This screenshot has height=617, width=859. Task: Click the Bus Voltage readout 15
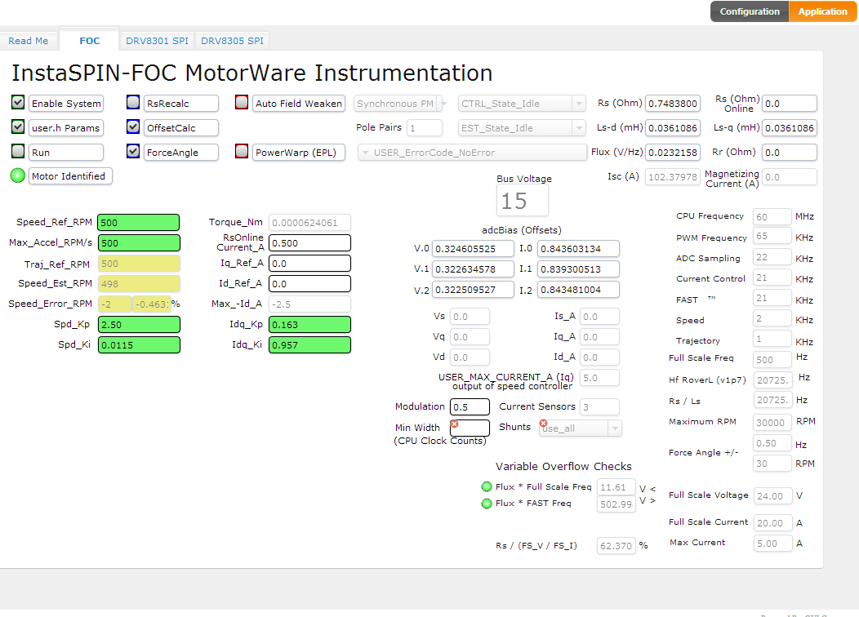coord(522,201)
